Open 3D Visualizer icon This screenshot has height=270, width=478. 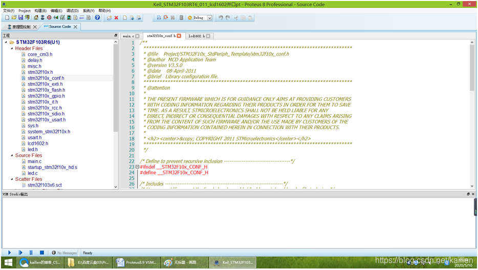tap(56, 18)
